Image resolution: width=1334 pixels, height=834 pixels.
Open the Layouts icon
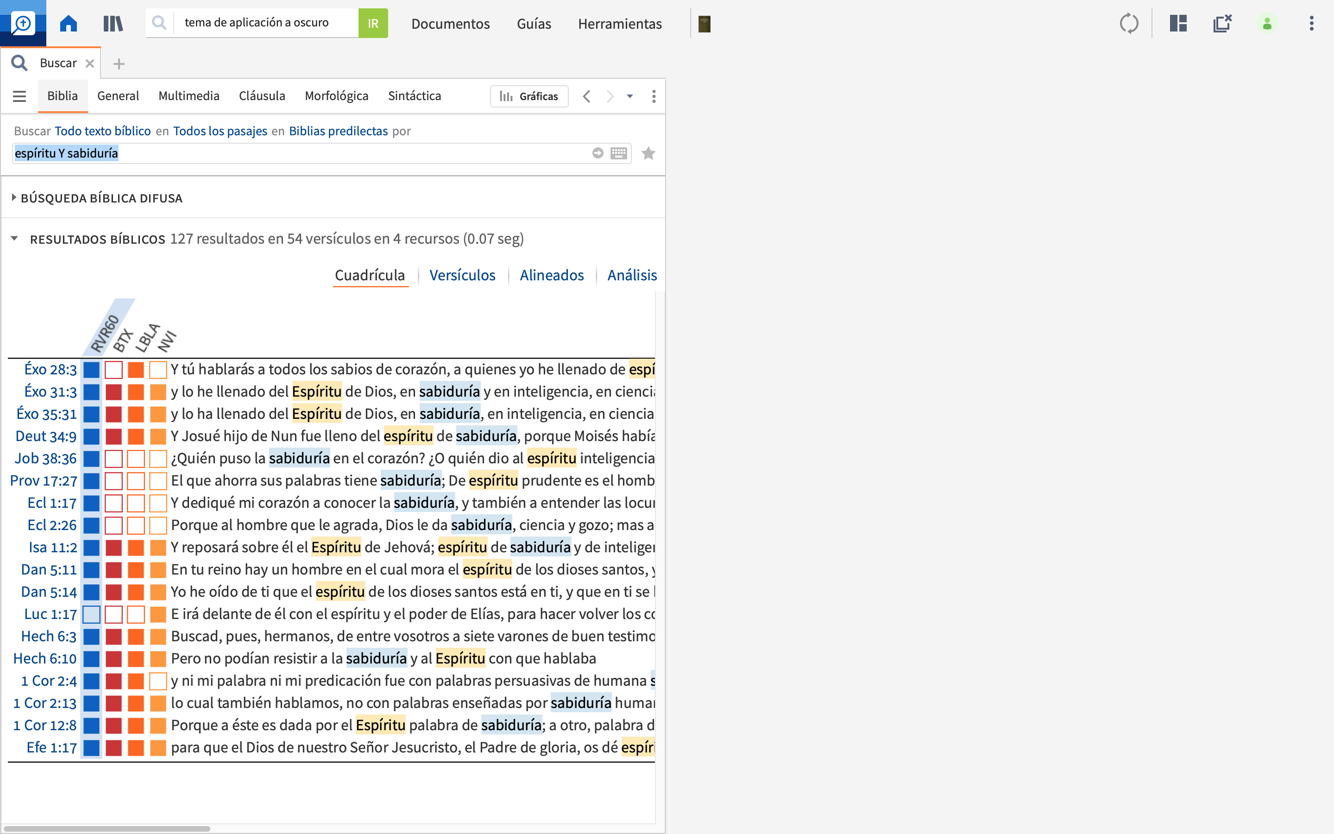1178,23
